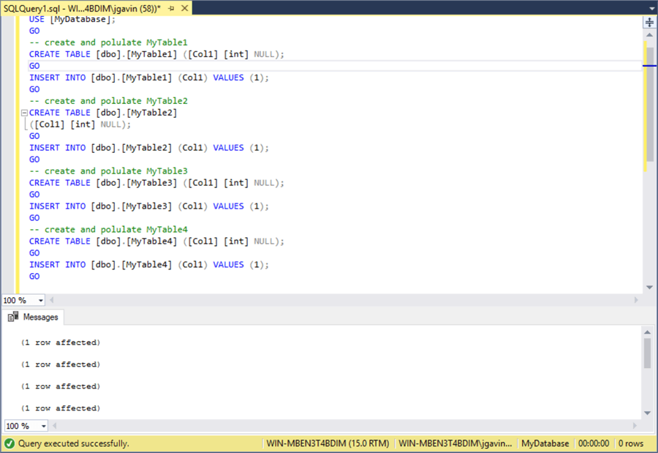
Task: Click the last '(1 row affected)' message
Action: (x=61, y=408)
